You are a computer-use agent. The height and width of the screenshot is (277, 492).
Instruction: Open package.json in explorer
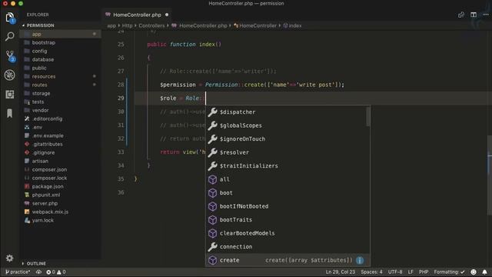pos(48,186)
